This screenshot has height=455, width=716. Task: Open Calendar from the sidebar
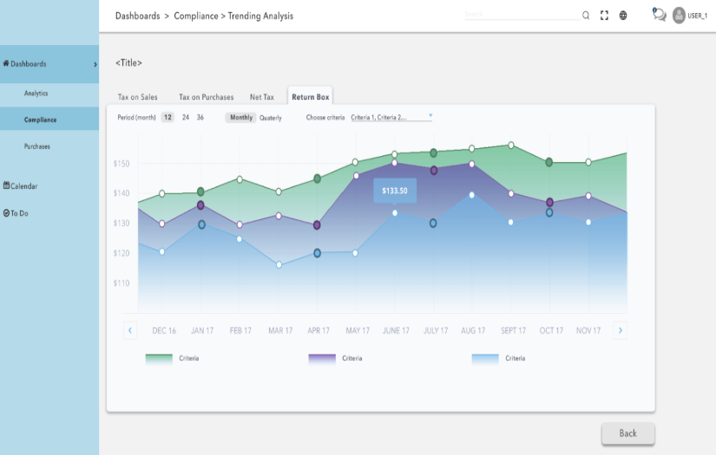pos(20,186)
